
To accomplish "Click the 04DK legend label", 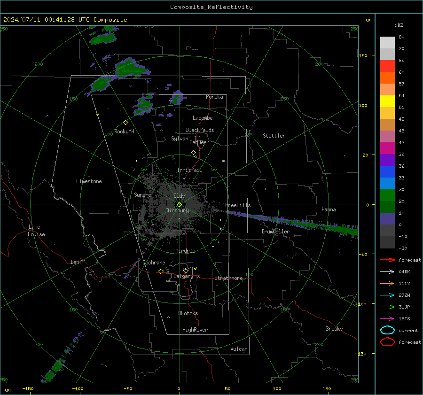I will [x=404, y=272].
